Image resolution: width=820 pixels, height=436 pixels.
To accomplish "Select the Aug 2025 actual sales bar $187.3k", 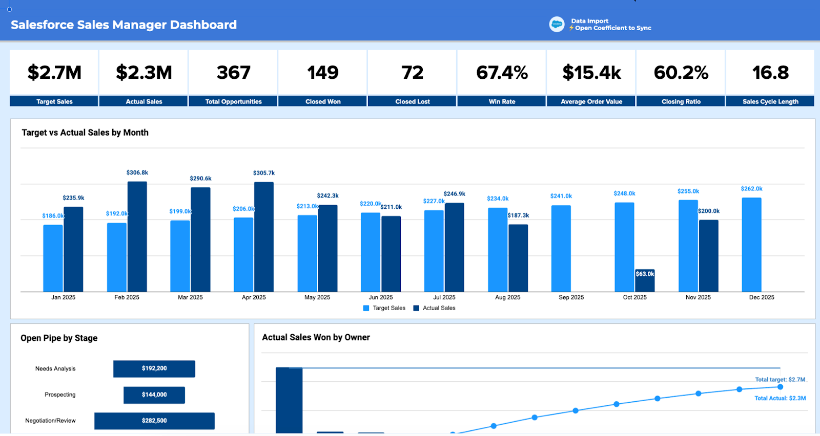I will [518, 258].
